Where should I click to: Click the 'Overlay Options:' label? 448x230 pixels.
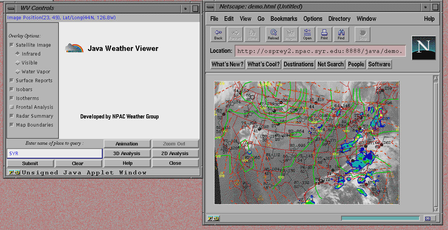25,36
